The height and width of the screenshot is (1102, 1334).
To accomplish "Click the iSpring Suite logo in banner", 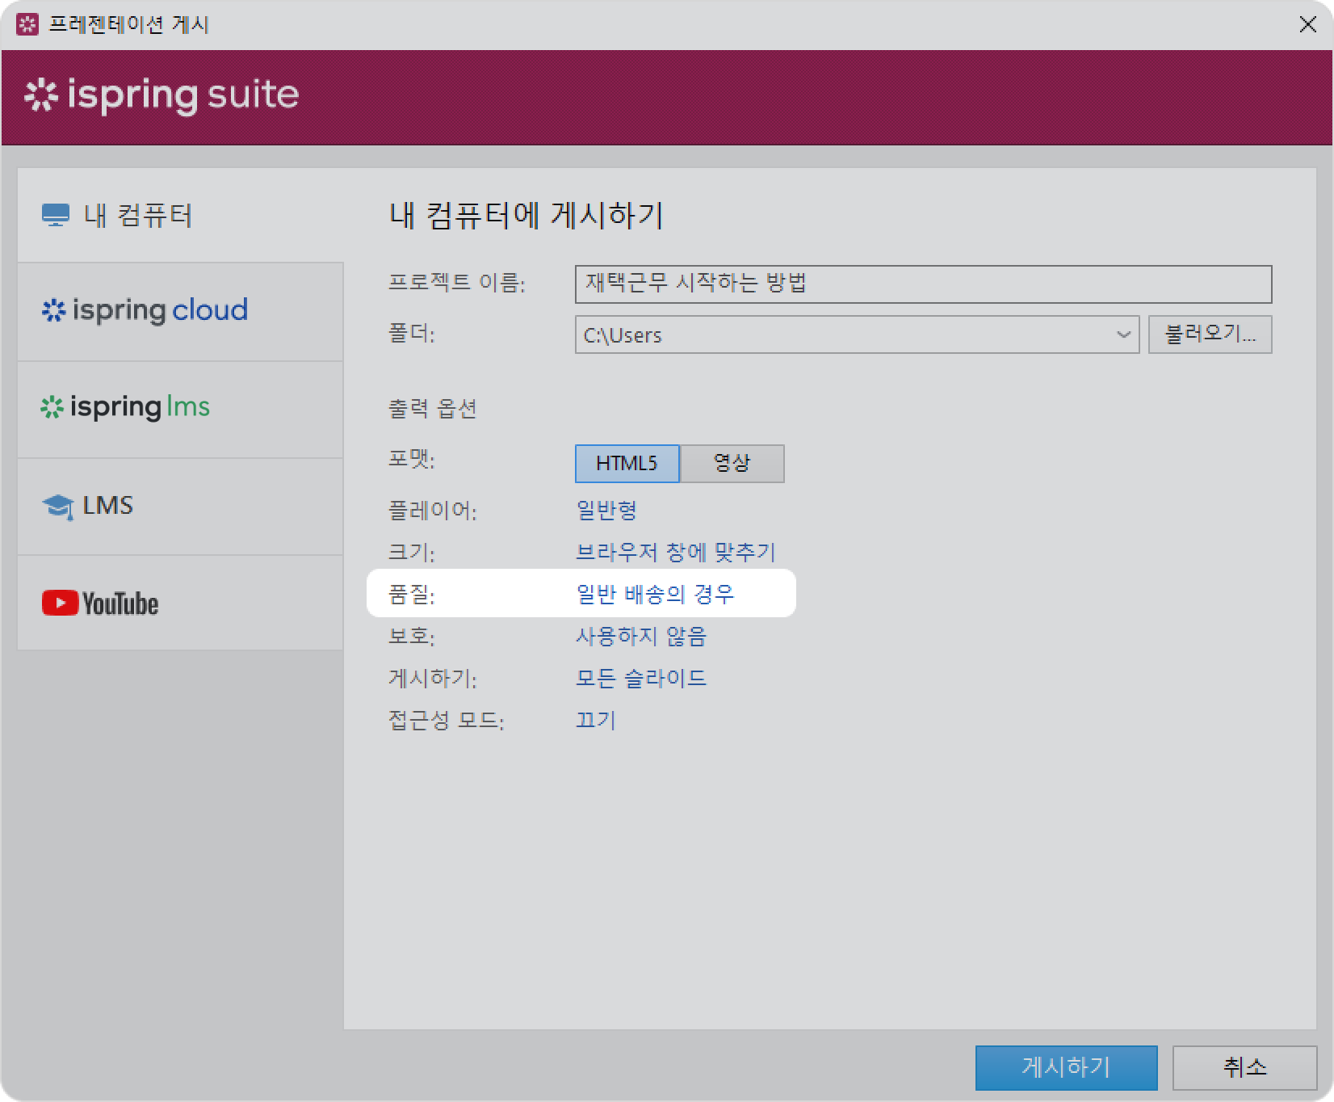I will pyautogui.click(x=162, y=95).
